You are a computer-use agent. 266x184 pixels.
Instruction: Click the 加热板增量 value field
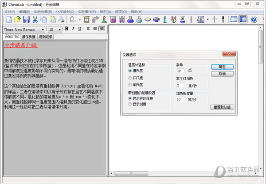180,99
